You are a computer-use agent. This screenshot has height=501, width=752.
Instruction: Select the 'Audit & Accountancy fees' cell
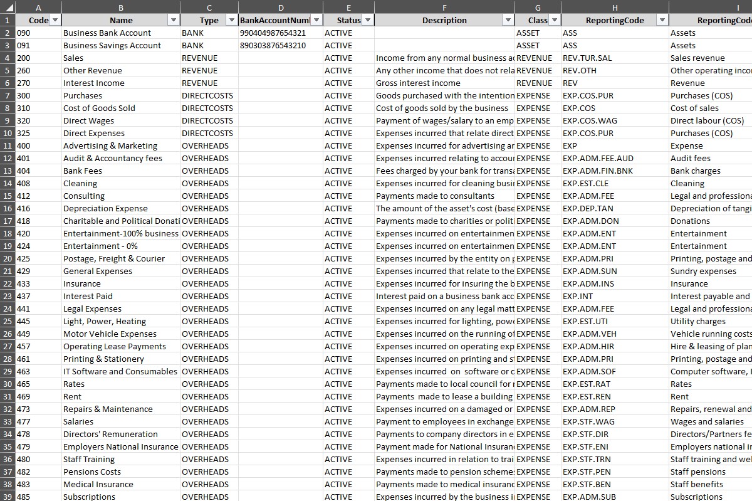[x=121, y=158]
